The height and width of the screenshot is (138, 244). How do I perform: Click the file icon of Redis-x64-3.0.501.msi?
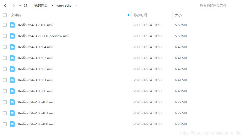(12, 80)
